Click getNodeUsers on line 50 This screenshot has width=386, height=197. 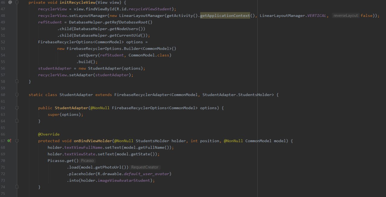(124, 29)
